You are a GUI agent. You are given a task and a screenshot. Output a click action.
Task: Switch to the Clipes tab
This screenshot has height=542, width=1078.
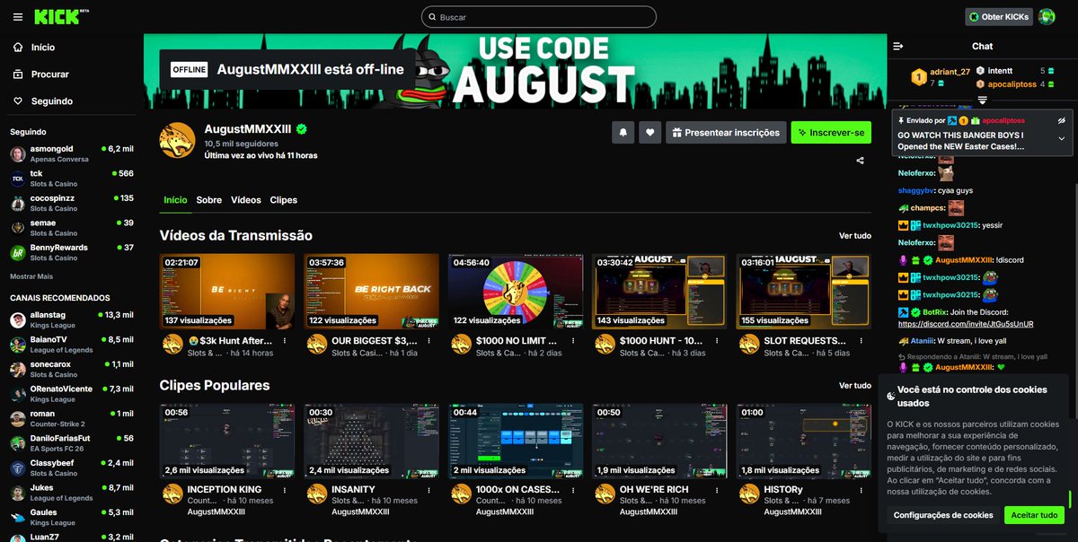(284, 200)
